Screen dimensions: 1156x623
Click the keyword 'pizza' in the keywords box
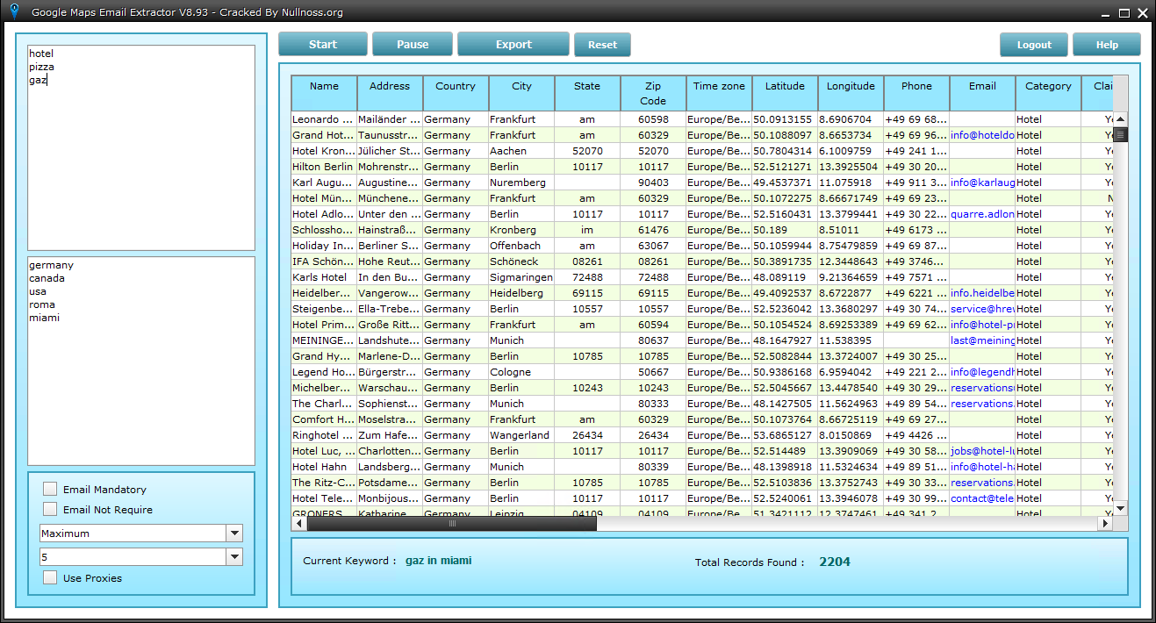41,67
